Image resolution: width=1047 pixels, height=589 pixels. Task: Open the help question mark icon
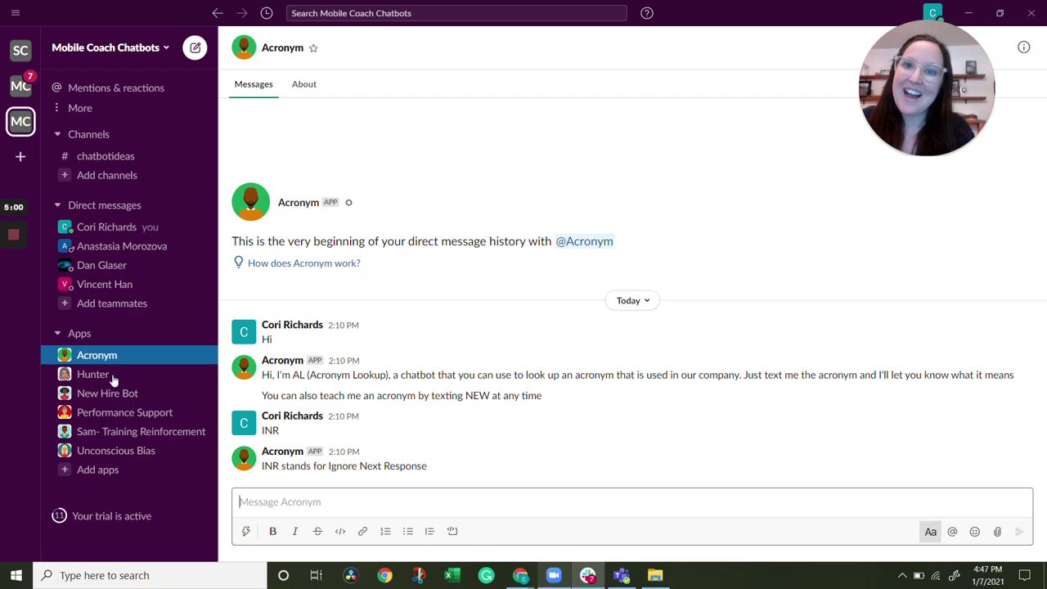click(646, 13)
